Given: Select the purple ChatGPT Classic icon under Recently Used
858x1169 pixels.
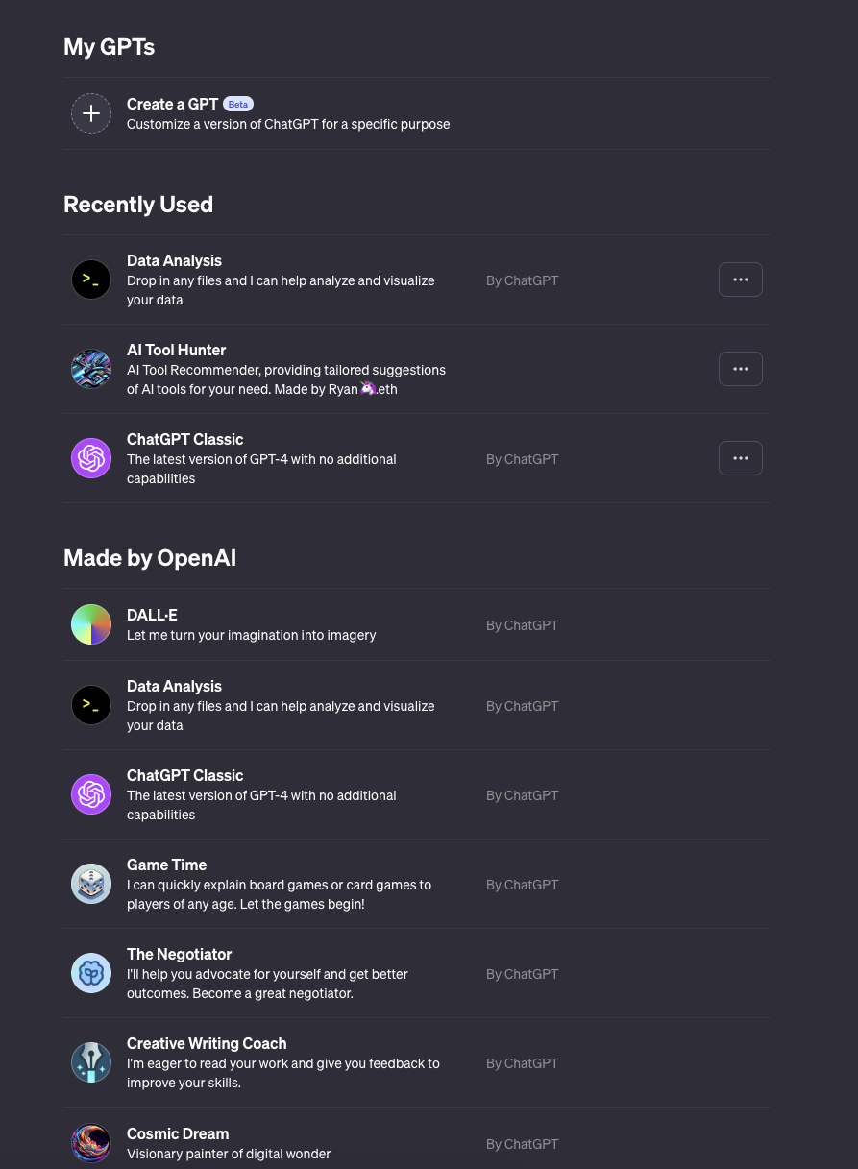Looking at the screenshot, I should click(x=91, y=458).
